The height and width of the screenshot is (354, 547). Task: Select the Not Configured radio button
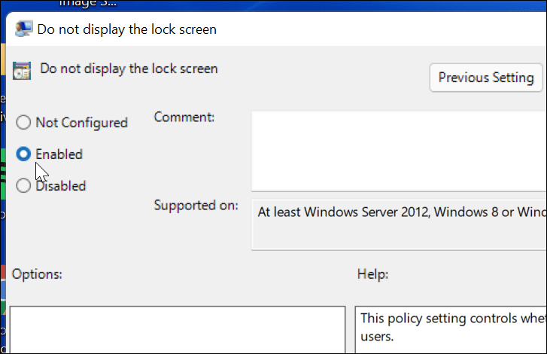(x=24, y=123)
